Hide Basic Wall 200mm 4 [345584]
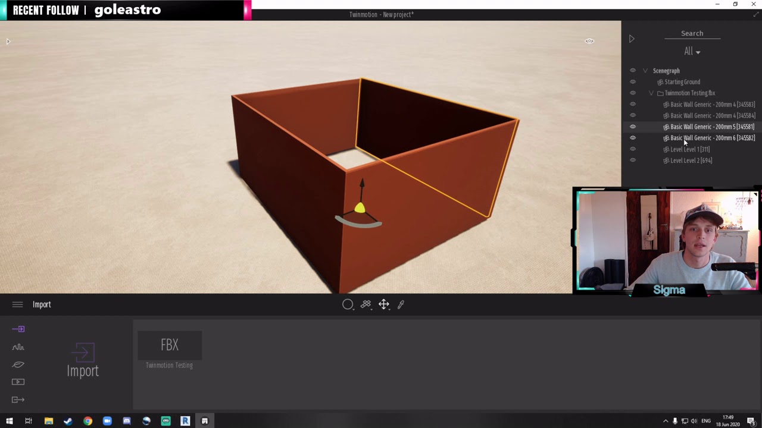This screenshot has width=762, height=428. (x=633, y=116)
